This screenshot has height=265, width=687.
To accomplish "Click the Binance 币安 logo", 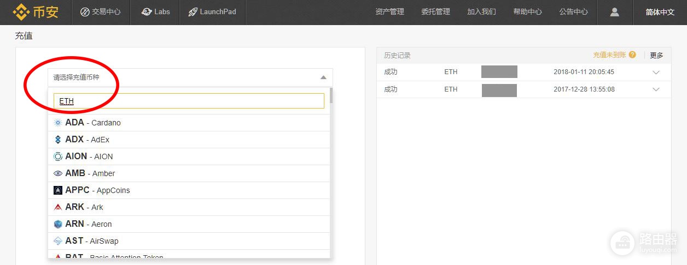I will click(x=36, y=11).
